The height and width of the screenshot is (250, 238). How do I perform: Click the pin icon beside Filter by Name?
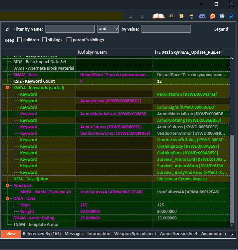pos(7,29)
